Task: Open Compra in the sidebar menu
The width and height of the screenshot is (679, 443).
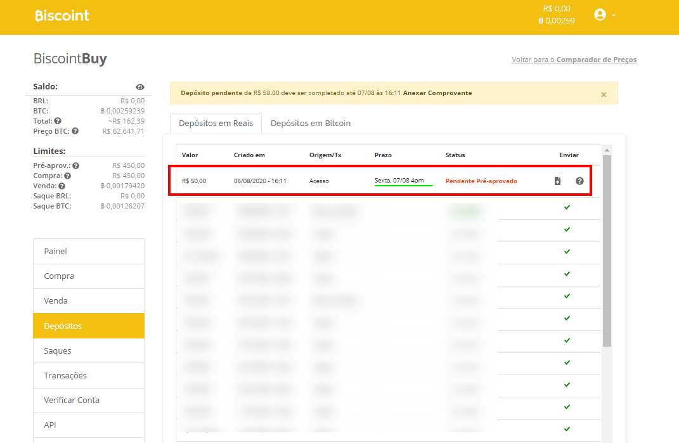Action: click(x=89, y=276)
